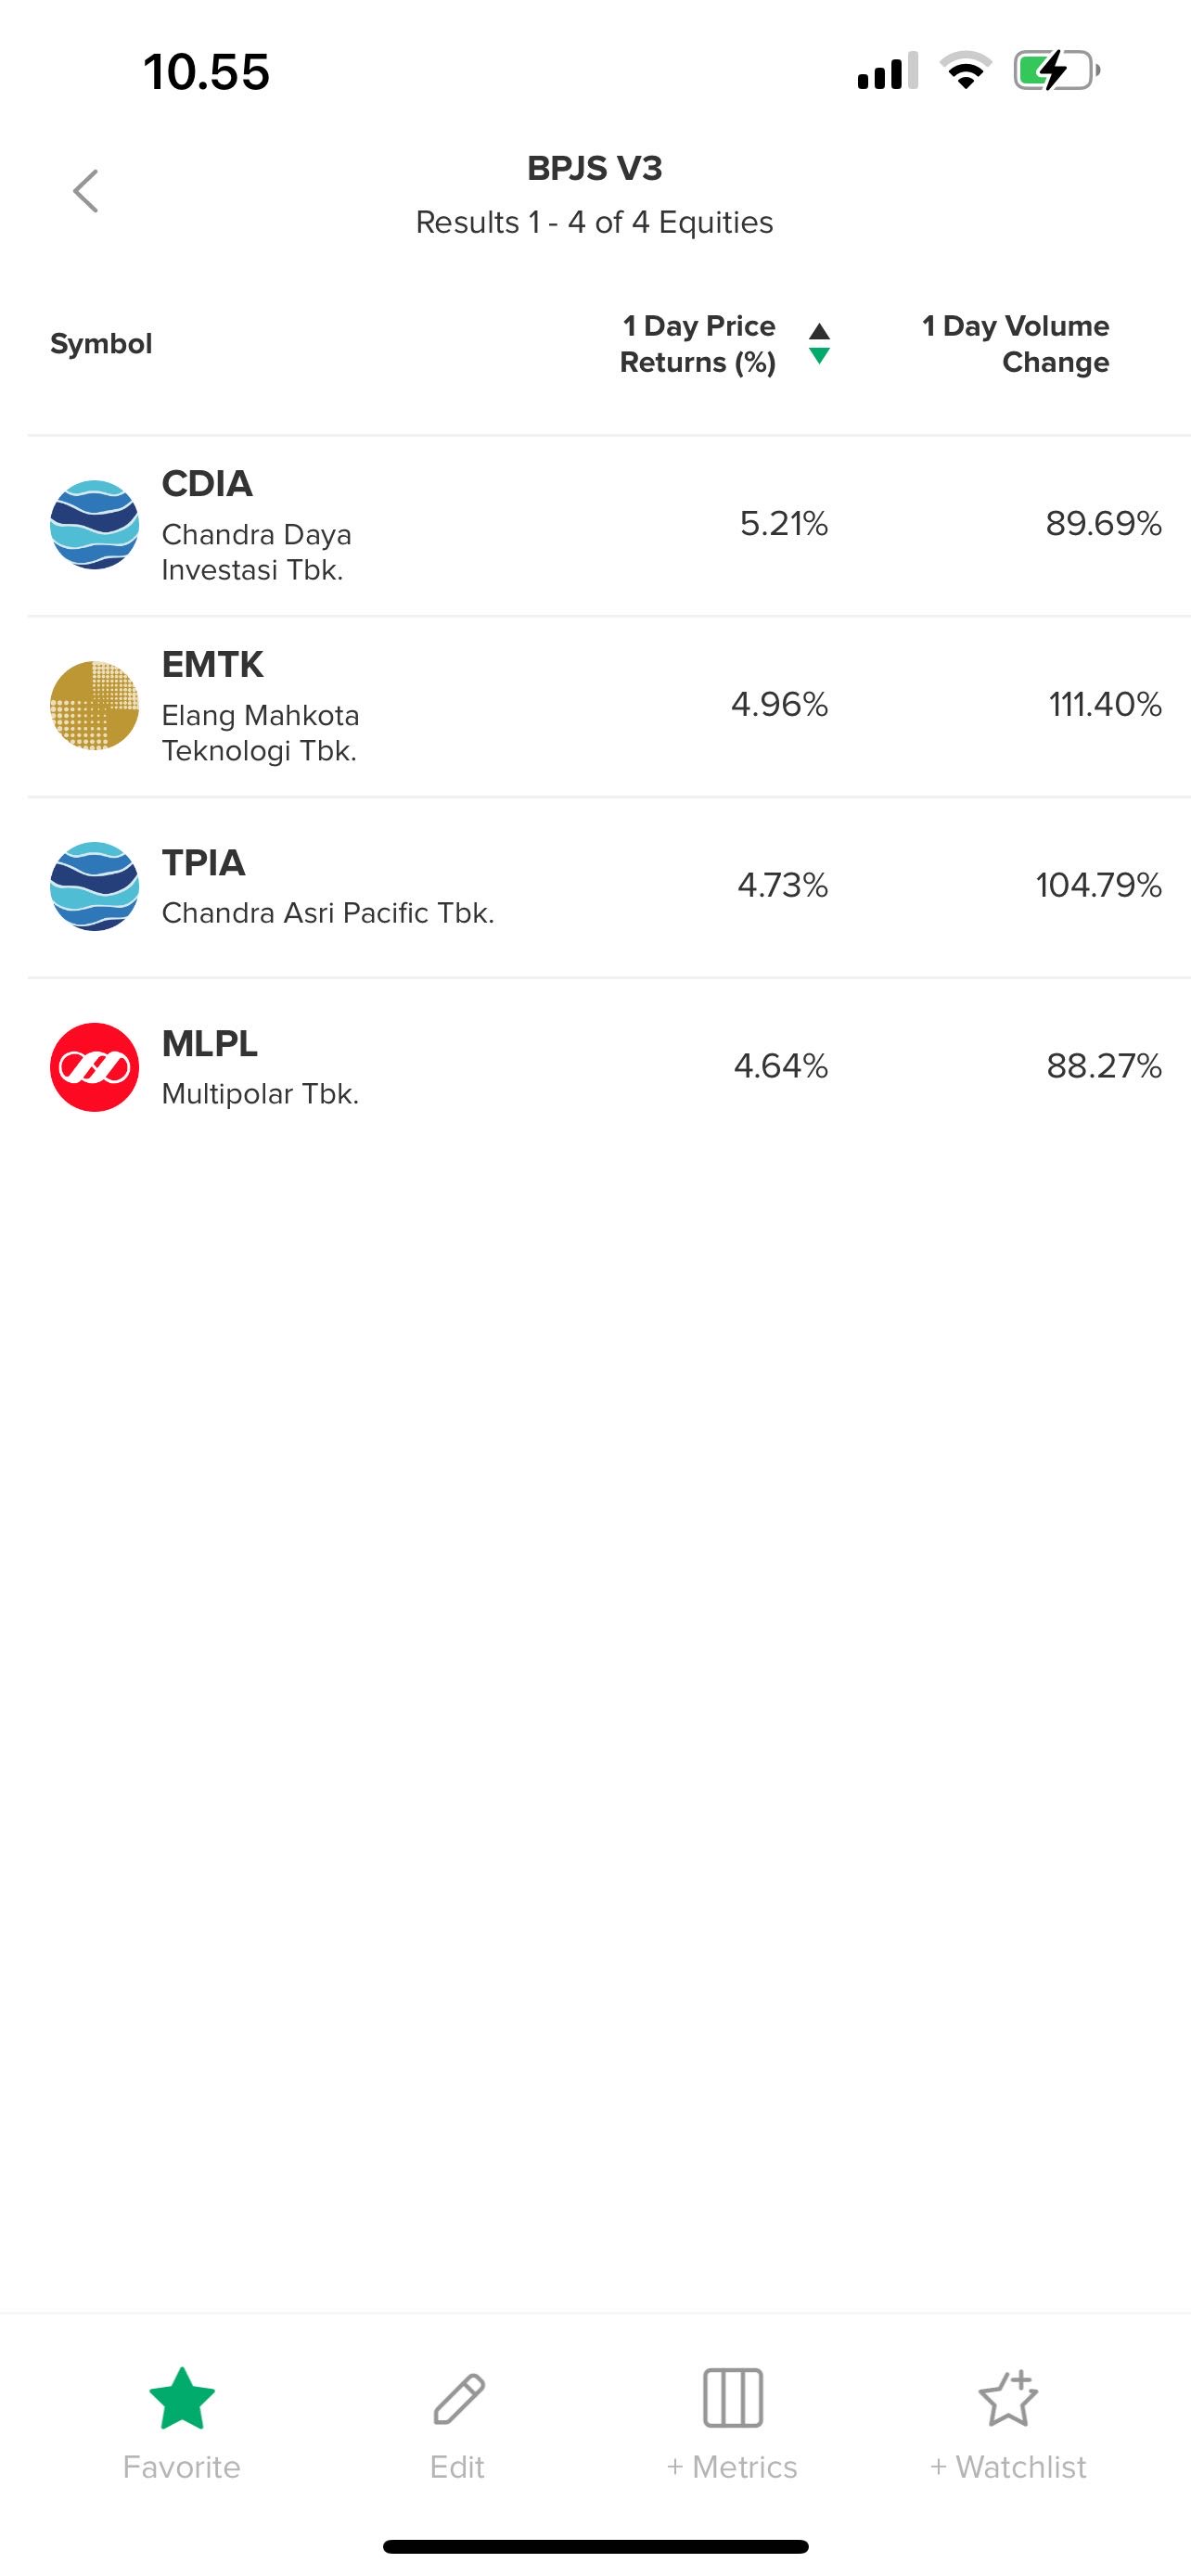1191x2576 pixels.
Task: Sort by 1 Day Volume Change header
Action: [x=1015, y=343]
